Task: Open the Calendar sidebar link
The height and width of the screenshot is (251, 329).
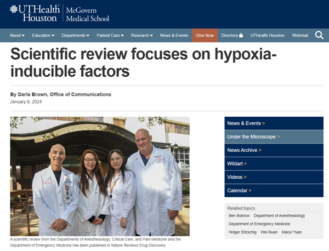Action: click(239, 190)
